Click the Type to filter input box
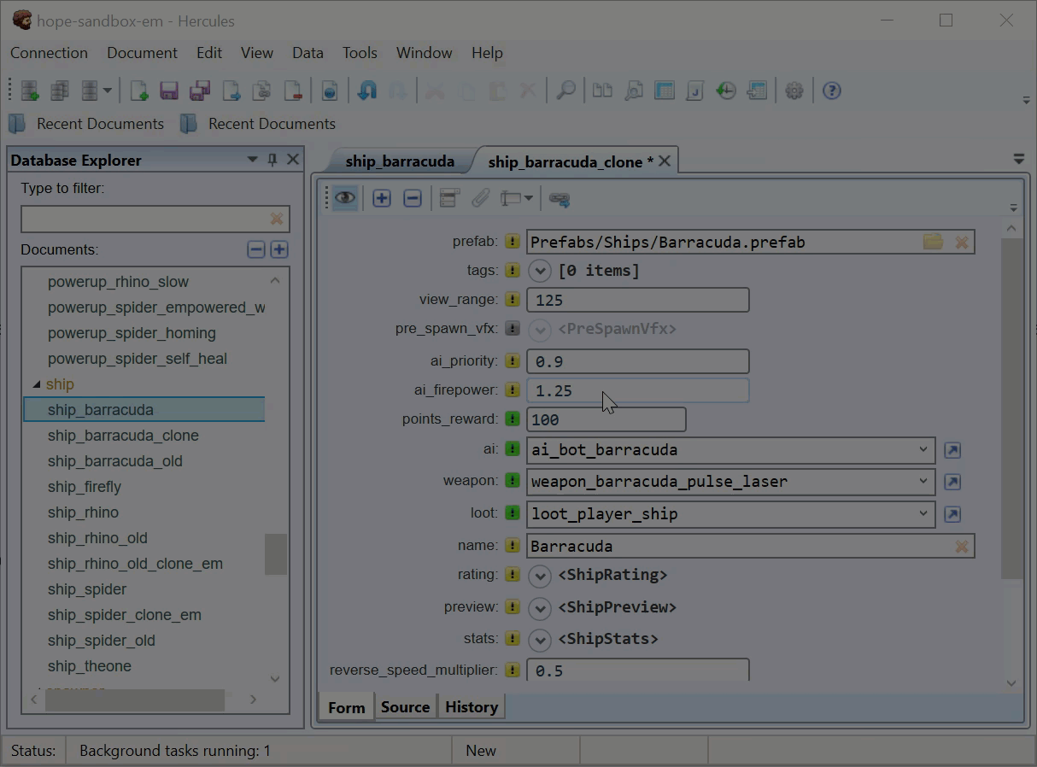 tap(155, 220)
